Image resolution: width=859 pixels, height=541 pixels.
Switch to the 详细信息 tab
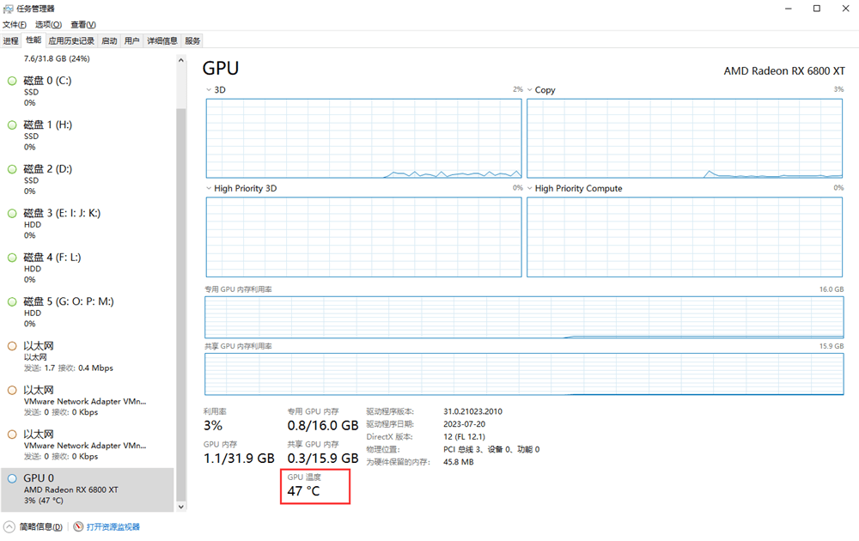click(162, 40)
